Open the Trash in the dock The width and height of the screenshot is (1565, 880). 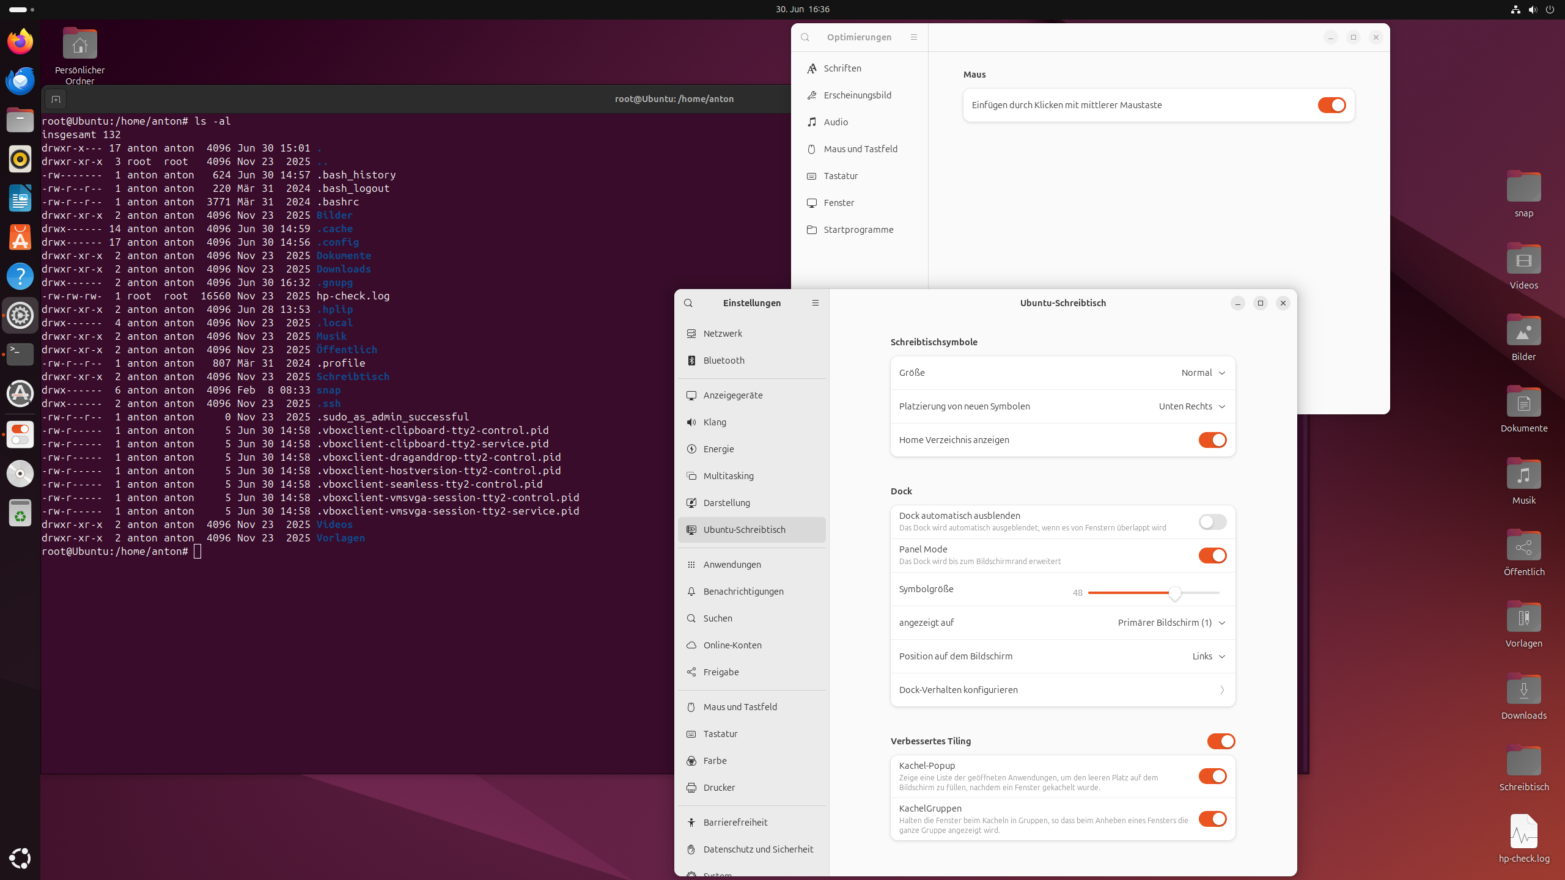tap(20, 513)
